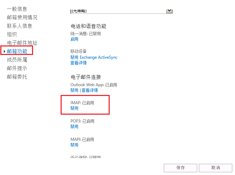Open the 组织 section

pos(12,34)
